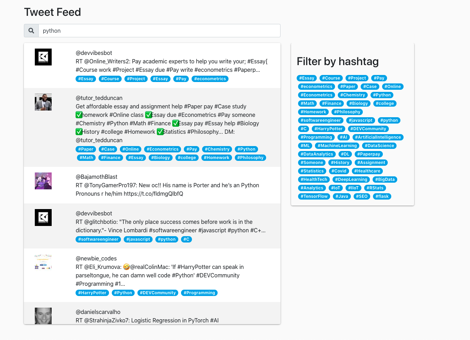Screen dimensions: 470x340
Task: Filter by #Healthcare hashtag
Action: [367, 171]
